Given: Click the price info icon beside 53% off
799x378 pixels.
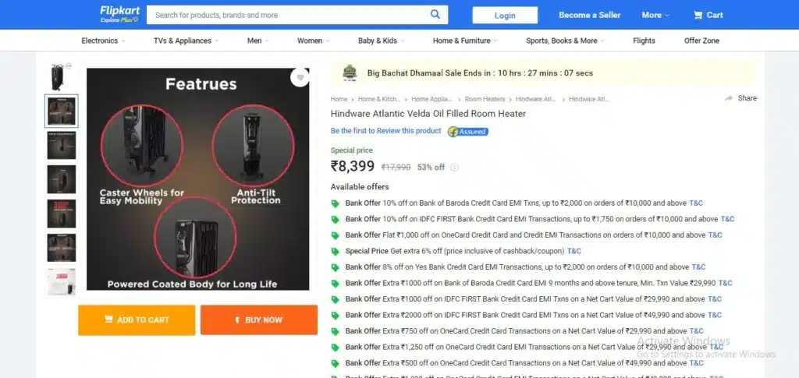Looking at the screenshot, I should pos(455,168).
